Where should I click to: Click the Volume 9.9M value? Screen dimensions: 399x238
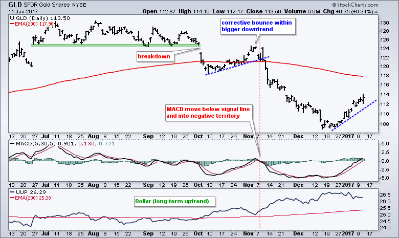coord(302,11)
